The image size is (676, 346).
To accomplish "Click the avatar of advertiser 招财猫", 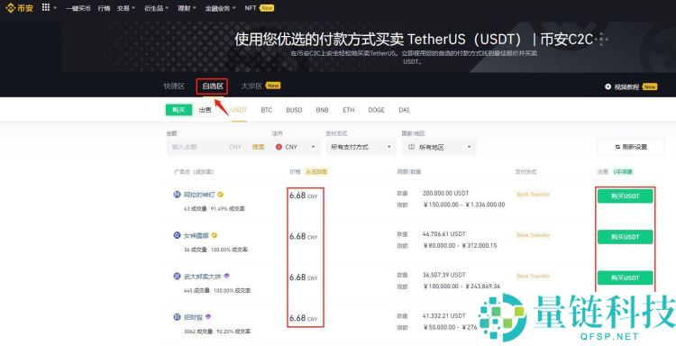I will (x=177, y=316).
